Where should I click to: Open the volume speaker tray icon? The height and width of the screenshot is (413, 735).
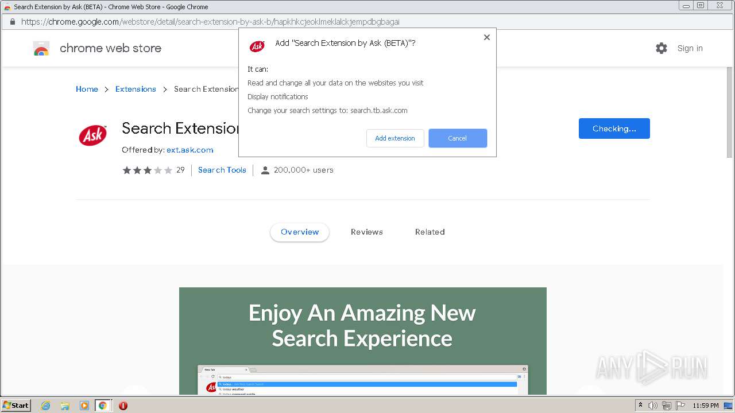tap(653, 406)
